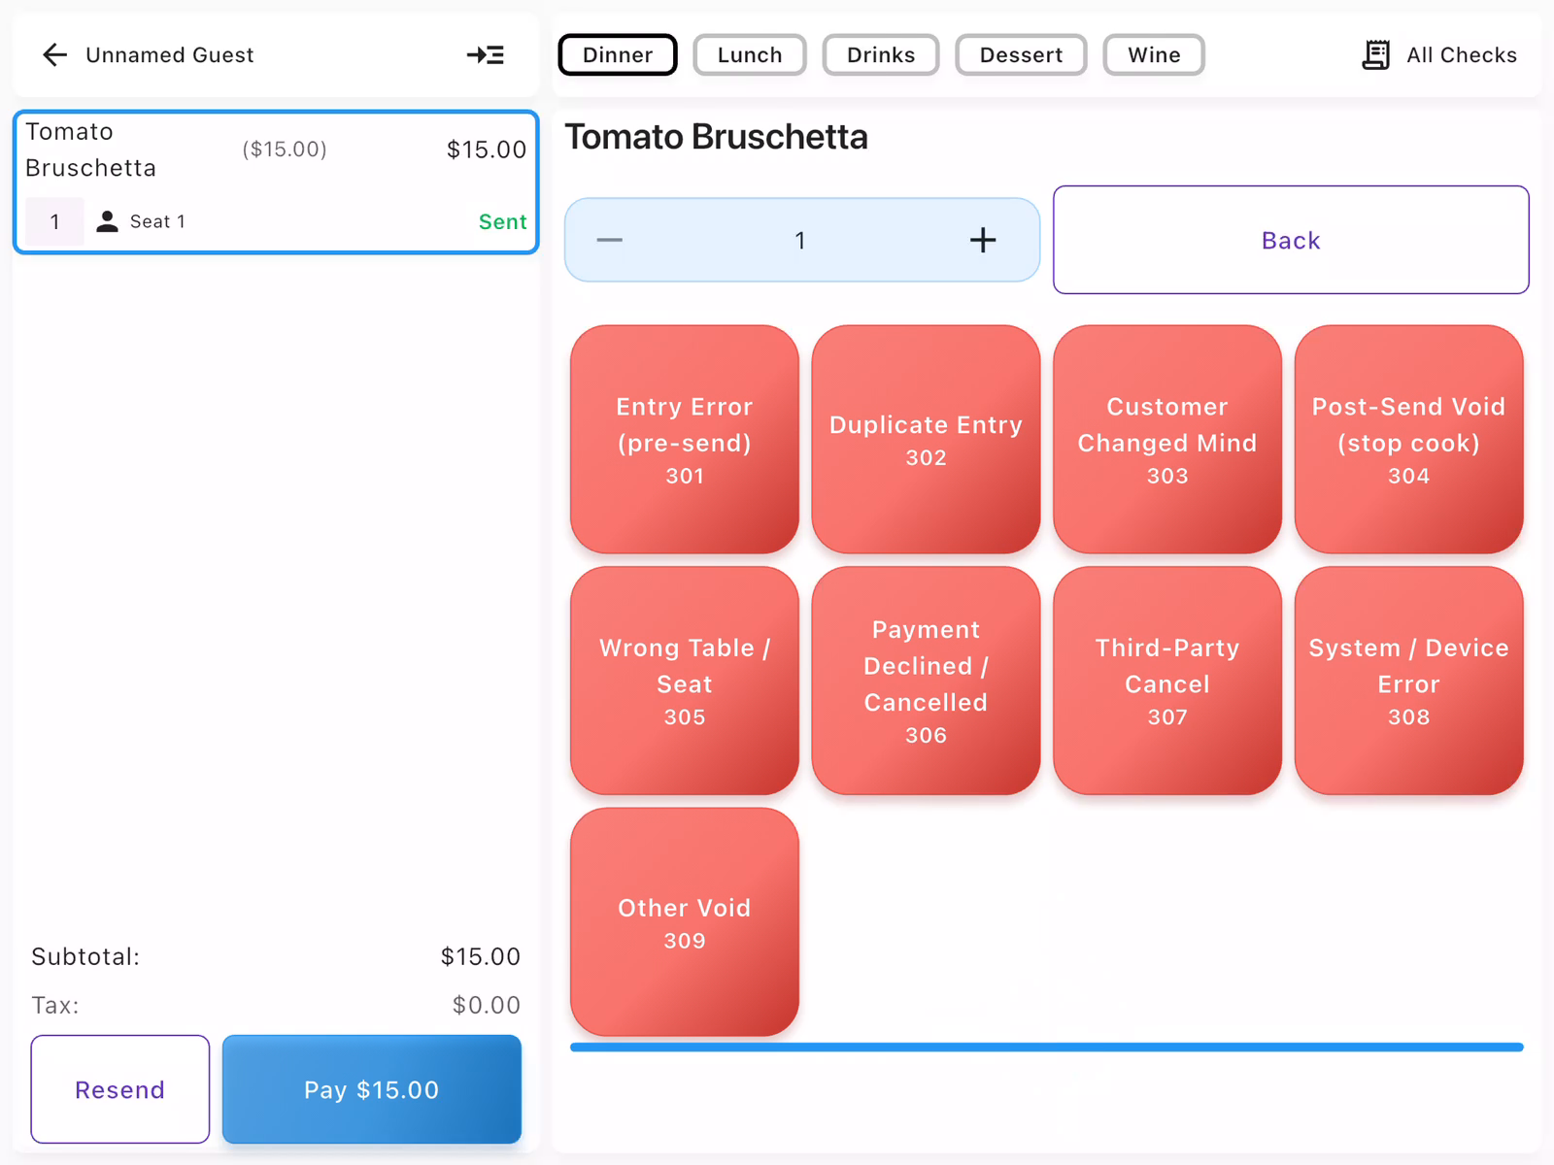Increase quantity with the plus icon

tap(982, 240)
